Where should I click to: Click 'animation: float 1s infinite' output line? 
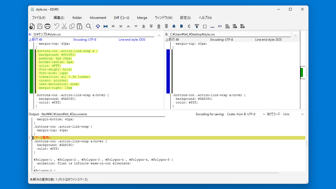(x=82, y=163)
